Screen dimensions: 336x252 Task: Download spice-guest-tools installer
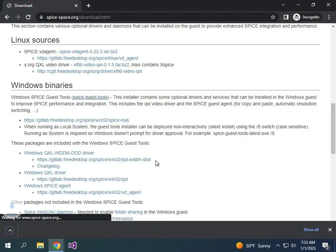90,97
